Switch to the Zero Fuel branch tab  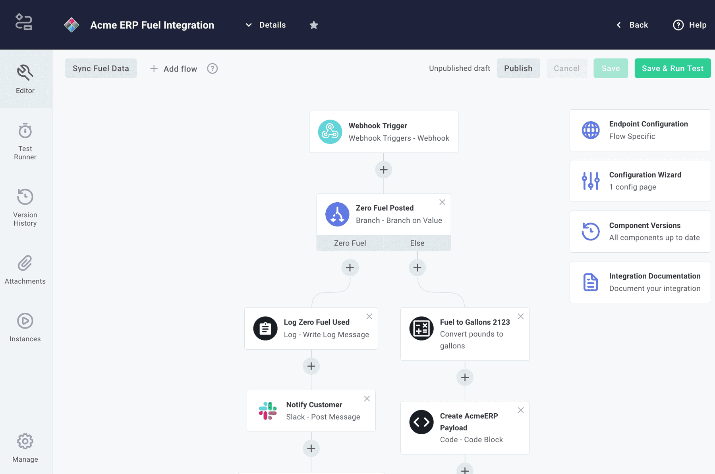[350, 243]
